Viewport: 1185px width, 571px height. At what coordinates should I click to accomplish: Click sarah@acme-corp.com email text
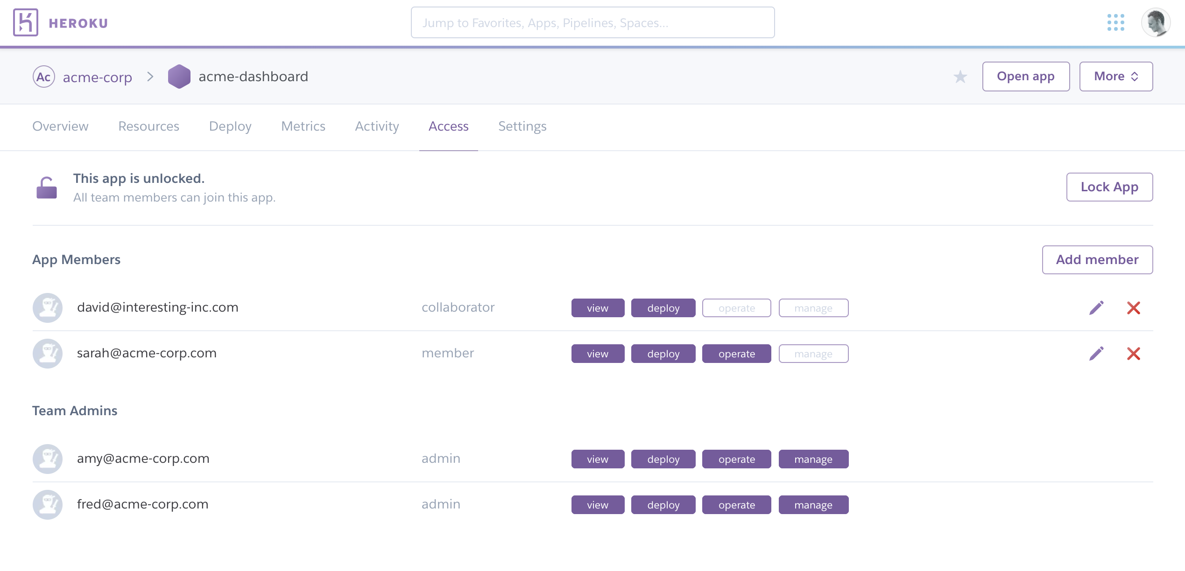point(147,353)
